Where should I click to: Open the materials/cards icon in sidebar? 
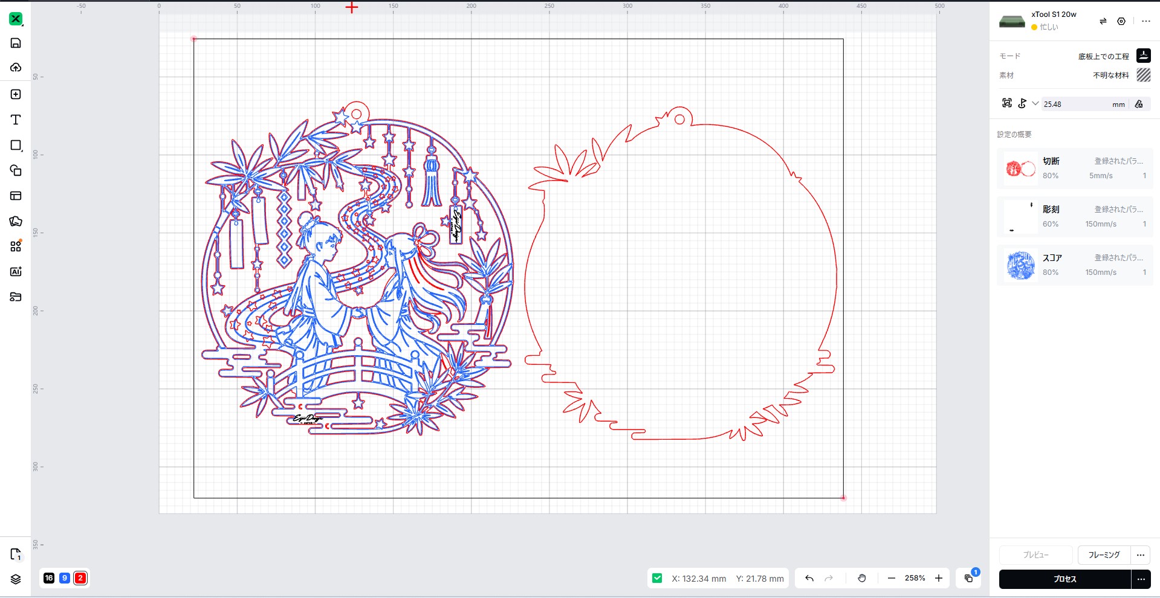tap(16, 221)
